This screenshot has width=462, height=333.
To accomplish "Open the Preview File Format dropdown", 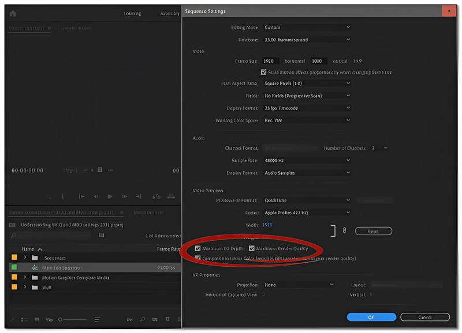I will 307,200.
